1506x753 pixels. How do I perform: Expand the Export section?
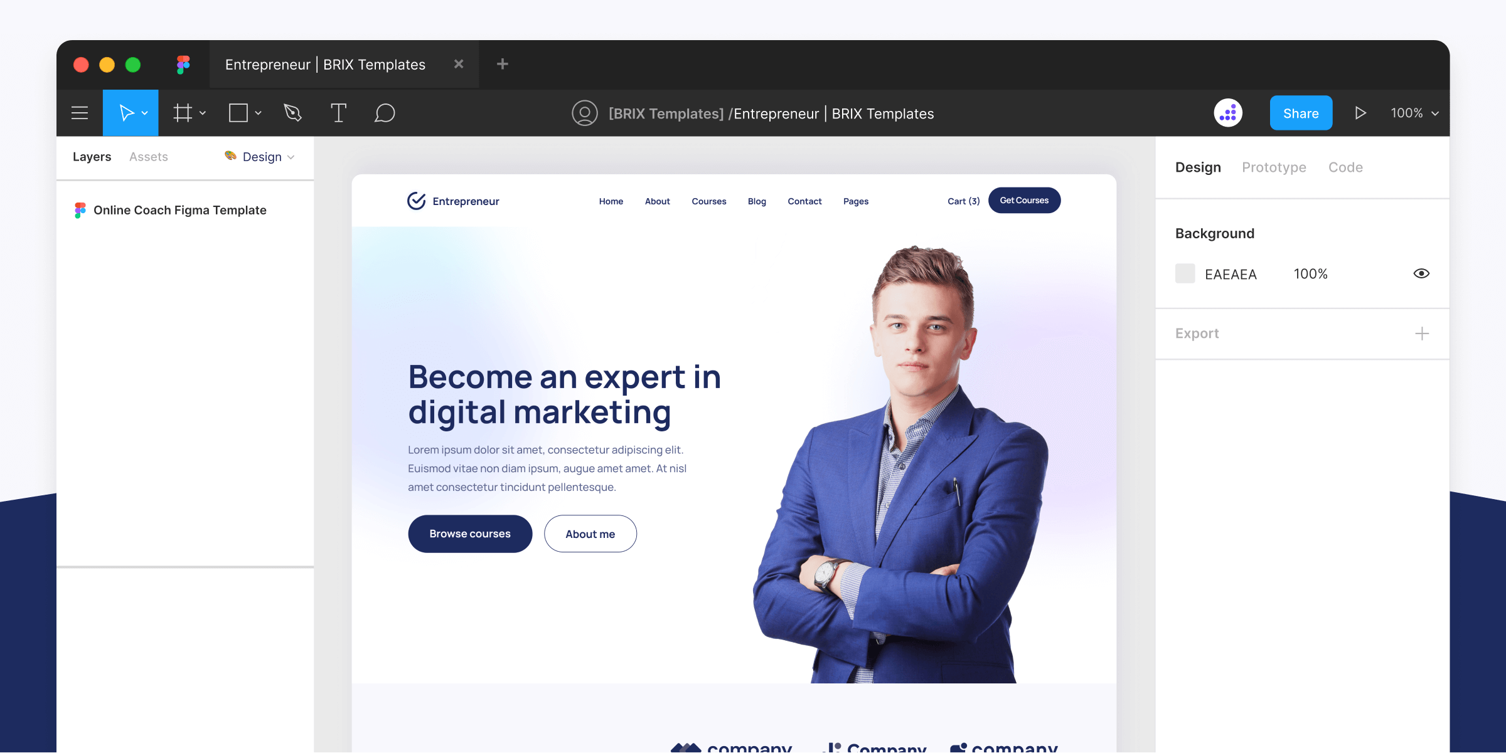point(1425,332)
